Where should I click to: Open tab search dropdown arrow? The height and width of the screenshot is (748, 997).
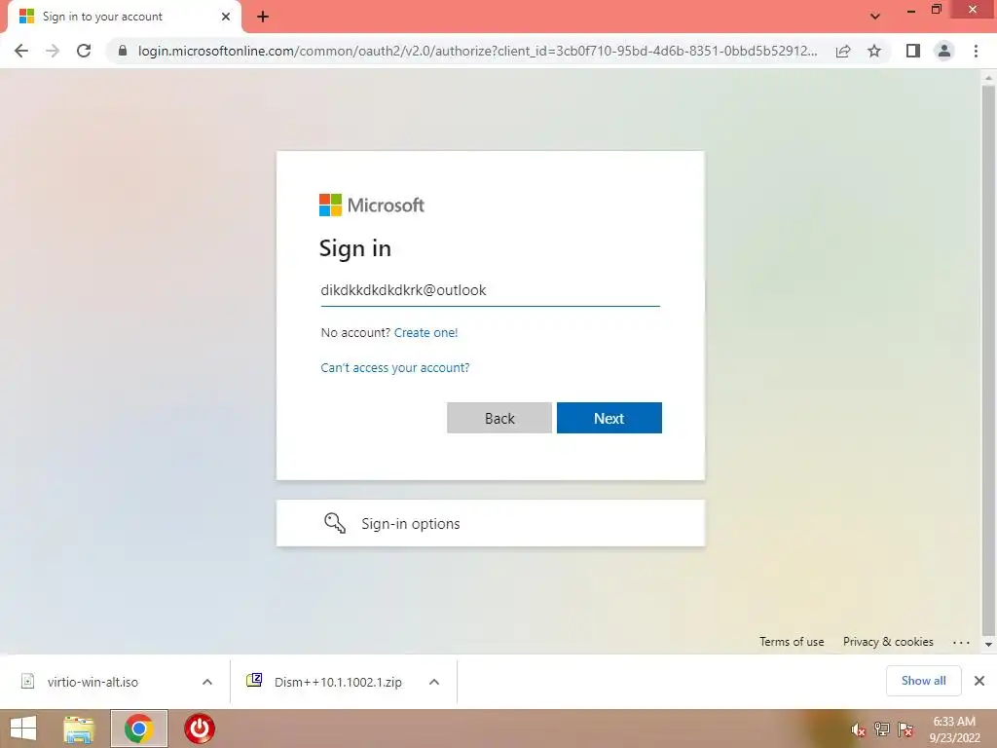click(x=875, y=17)
